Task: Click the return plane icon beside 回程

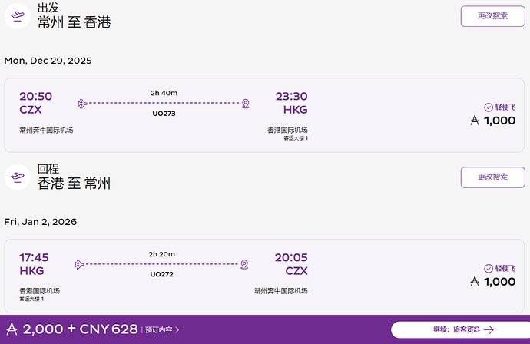Action: pos(17,177)
